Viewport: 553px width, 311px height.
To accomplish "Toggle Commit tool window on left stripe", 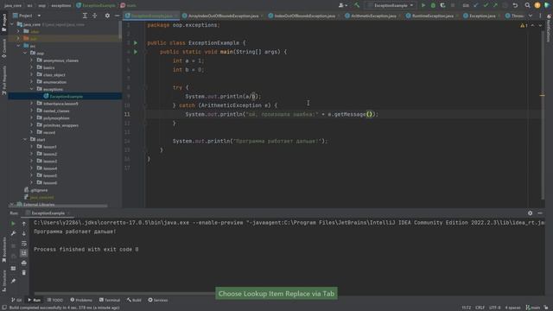I will [3, 48].
